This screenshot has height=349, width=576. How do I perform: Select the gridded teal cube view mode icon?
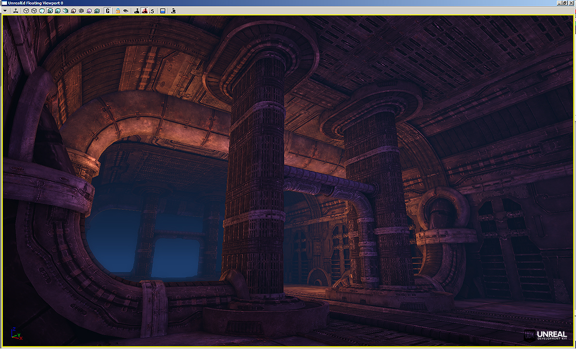pyautogui.click(x=97, y=11)
